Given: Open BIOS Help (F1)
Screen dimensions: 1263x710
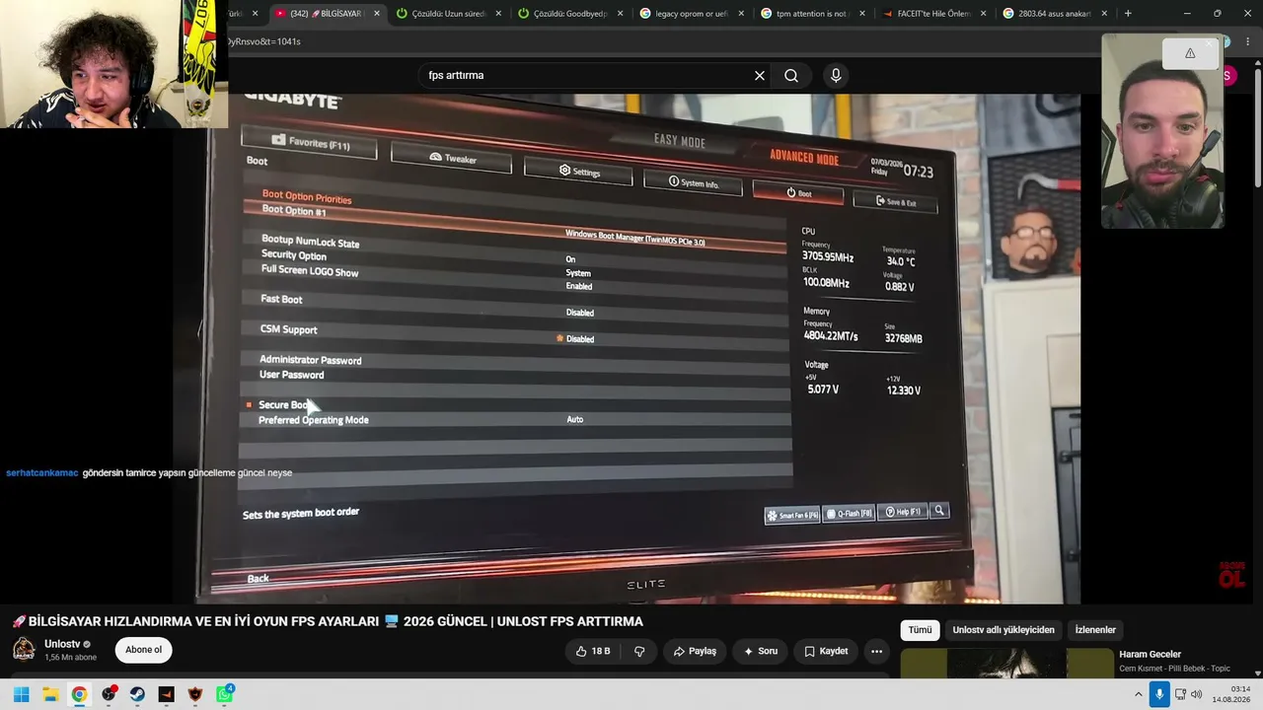Looking at the screenshot, I should click(x=902, y=512).
